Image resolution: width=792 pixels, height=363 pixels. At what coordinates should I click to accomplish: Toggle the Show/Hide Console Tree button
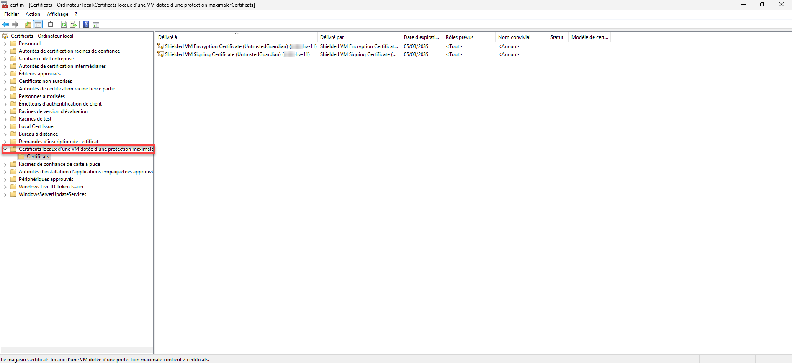point(38,25)
